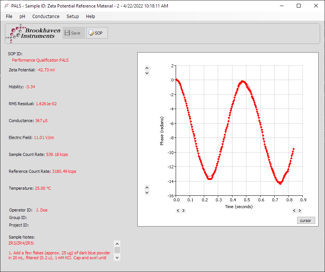The width and height of the screenshot is (325, 272).
Task: Click the up arrow at bottom of Phase axis
Action: pyautogui.click(x=147, y=187)
